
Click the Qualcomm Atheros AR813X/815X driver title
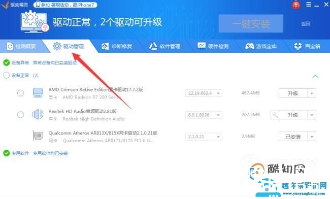tap(103, 133)
